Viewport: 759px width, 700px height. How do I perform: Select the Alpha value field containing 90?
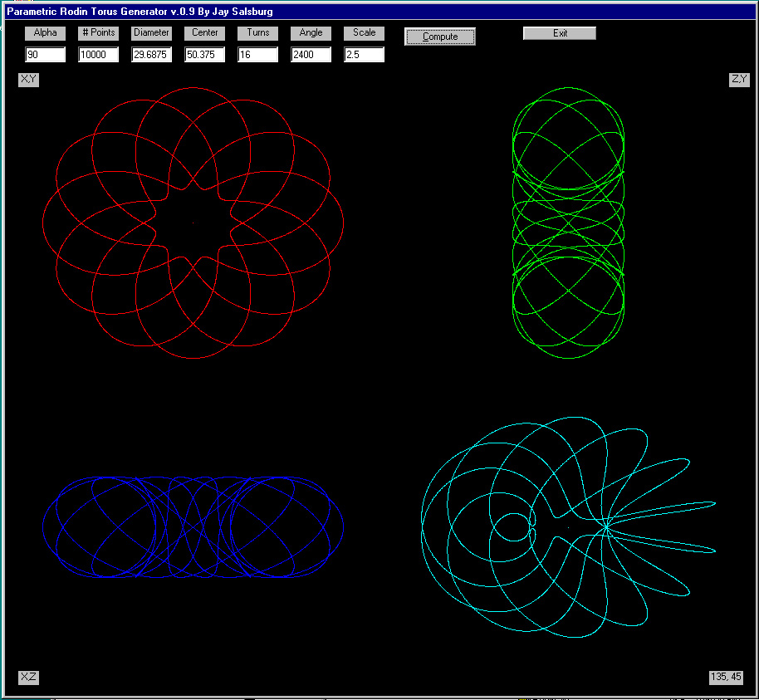(x=45, y=55)
